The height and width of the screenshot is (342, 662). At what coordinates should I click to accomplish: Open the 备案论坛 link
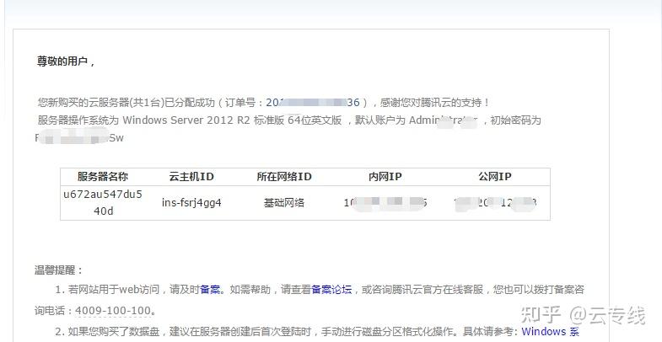[x=331, y=290]
